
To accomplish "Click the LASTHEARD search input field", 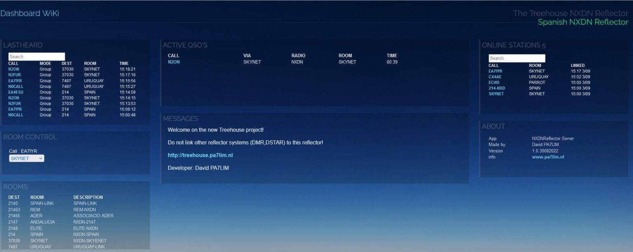I will coord(36,56).
